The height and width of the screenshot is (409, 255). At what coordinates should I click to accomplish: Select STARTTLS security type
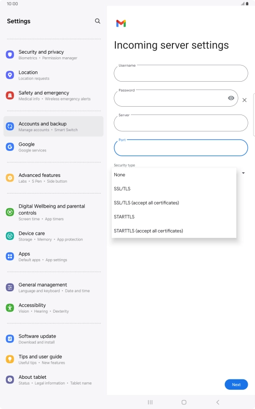pyautogui.click(x=174, y=217)
